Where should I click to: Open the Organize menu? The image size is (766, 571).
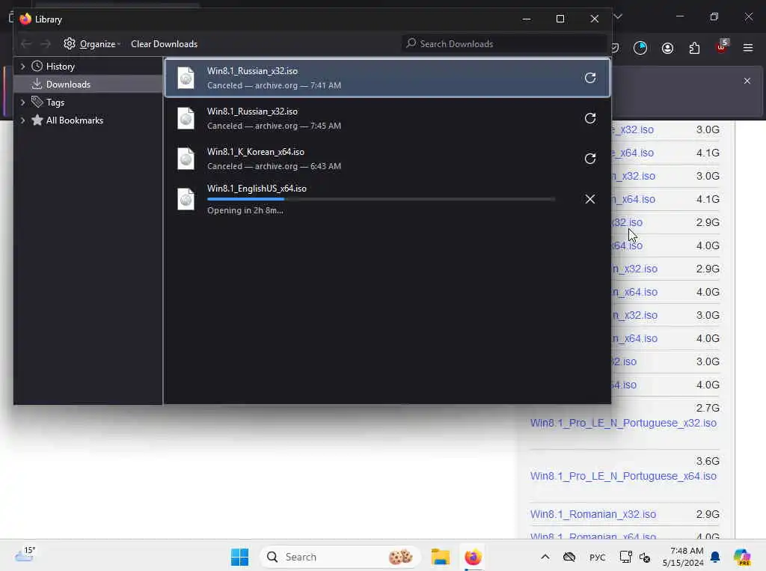click(x=92, y=44)
